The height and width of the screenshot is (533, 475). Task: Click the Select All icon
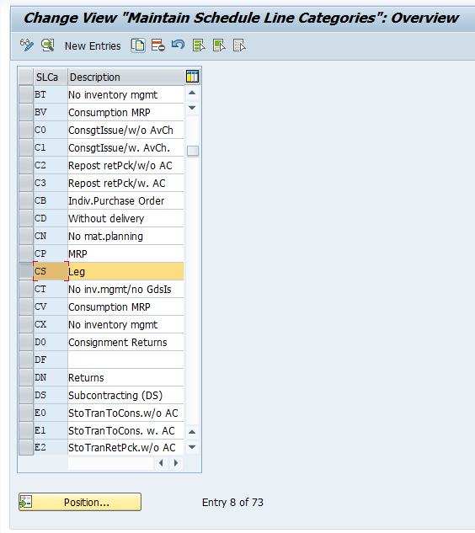pyautogui.click(x=199, y=45)
